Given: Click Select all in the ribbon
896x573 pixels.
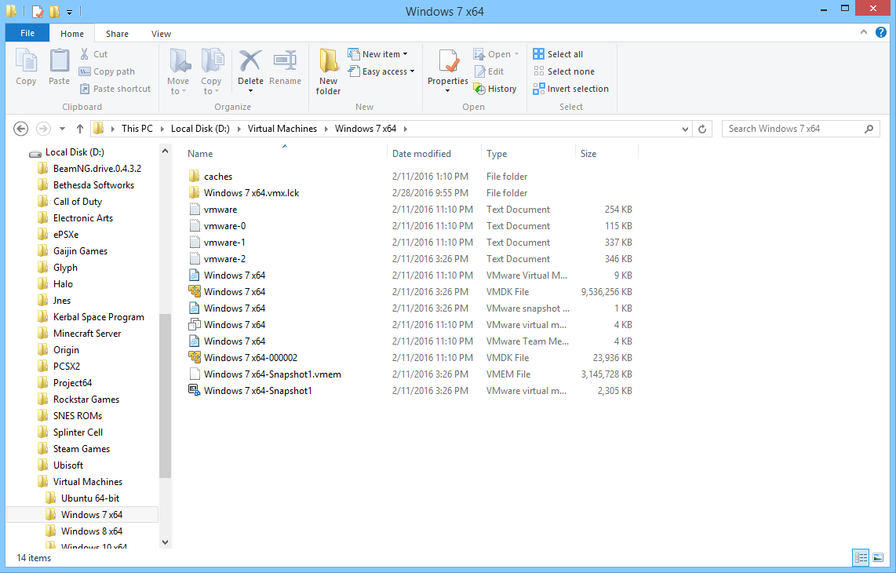Looking at the screenshot, I should (558, 53).
